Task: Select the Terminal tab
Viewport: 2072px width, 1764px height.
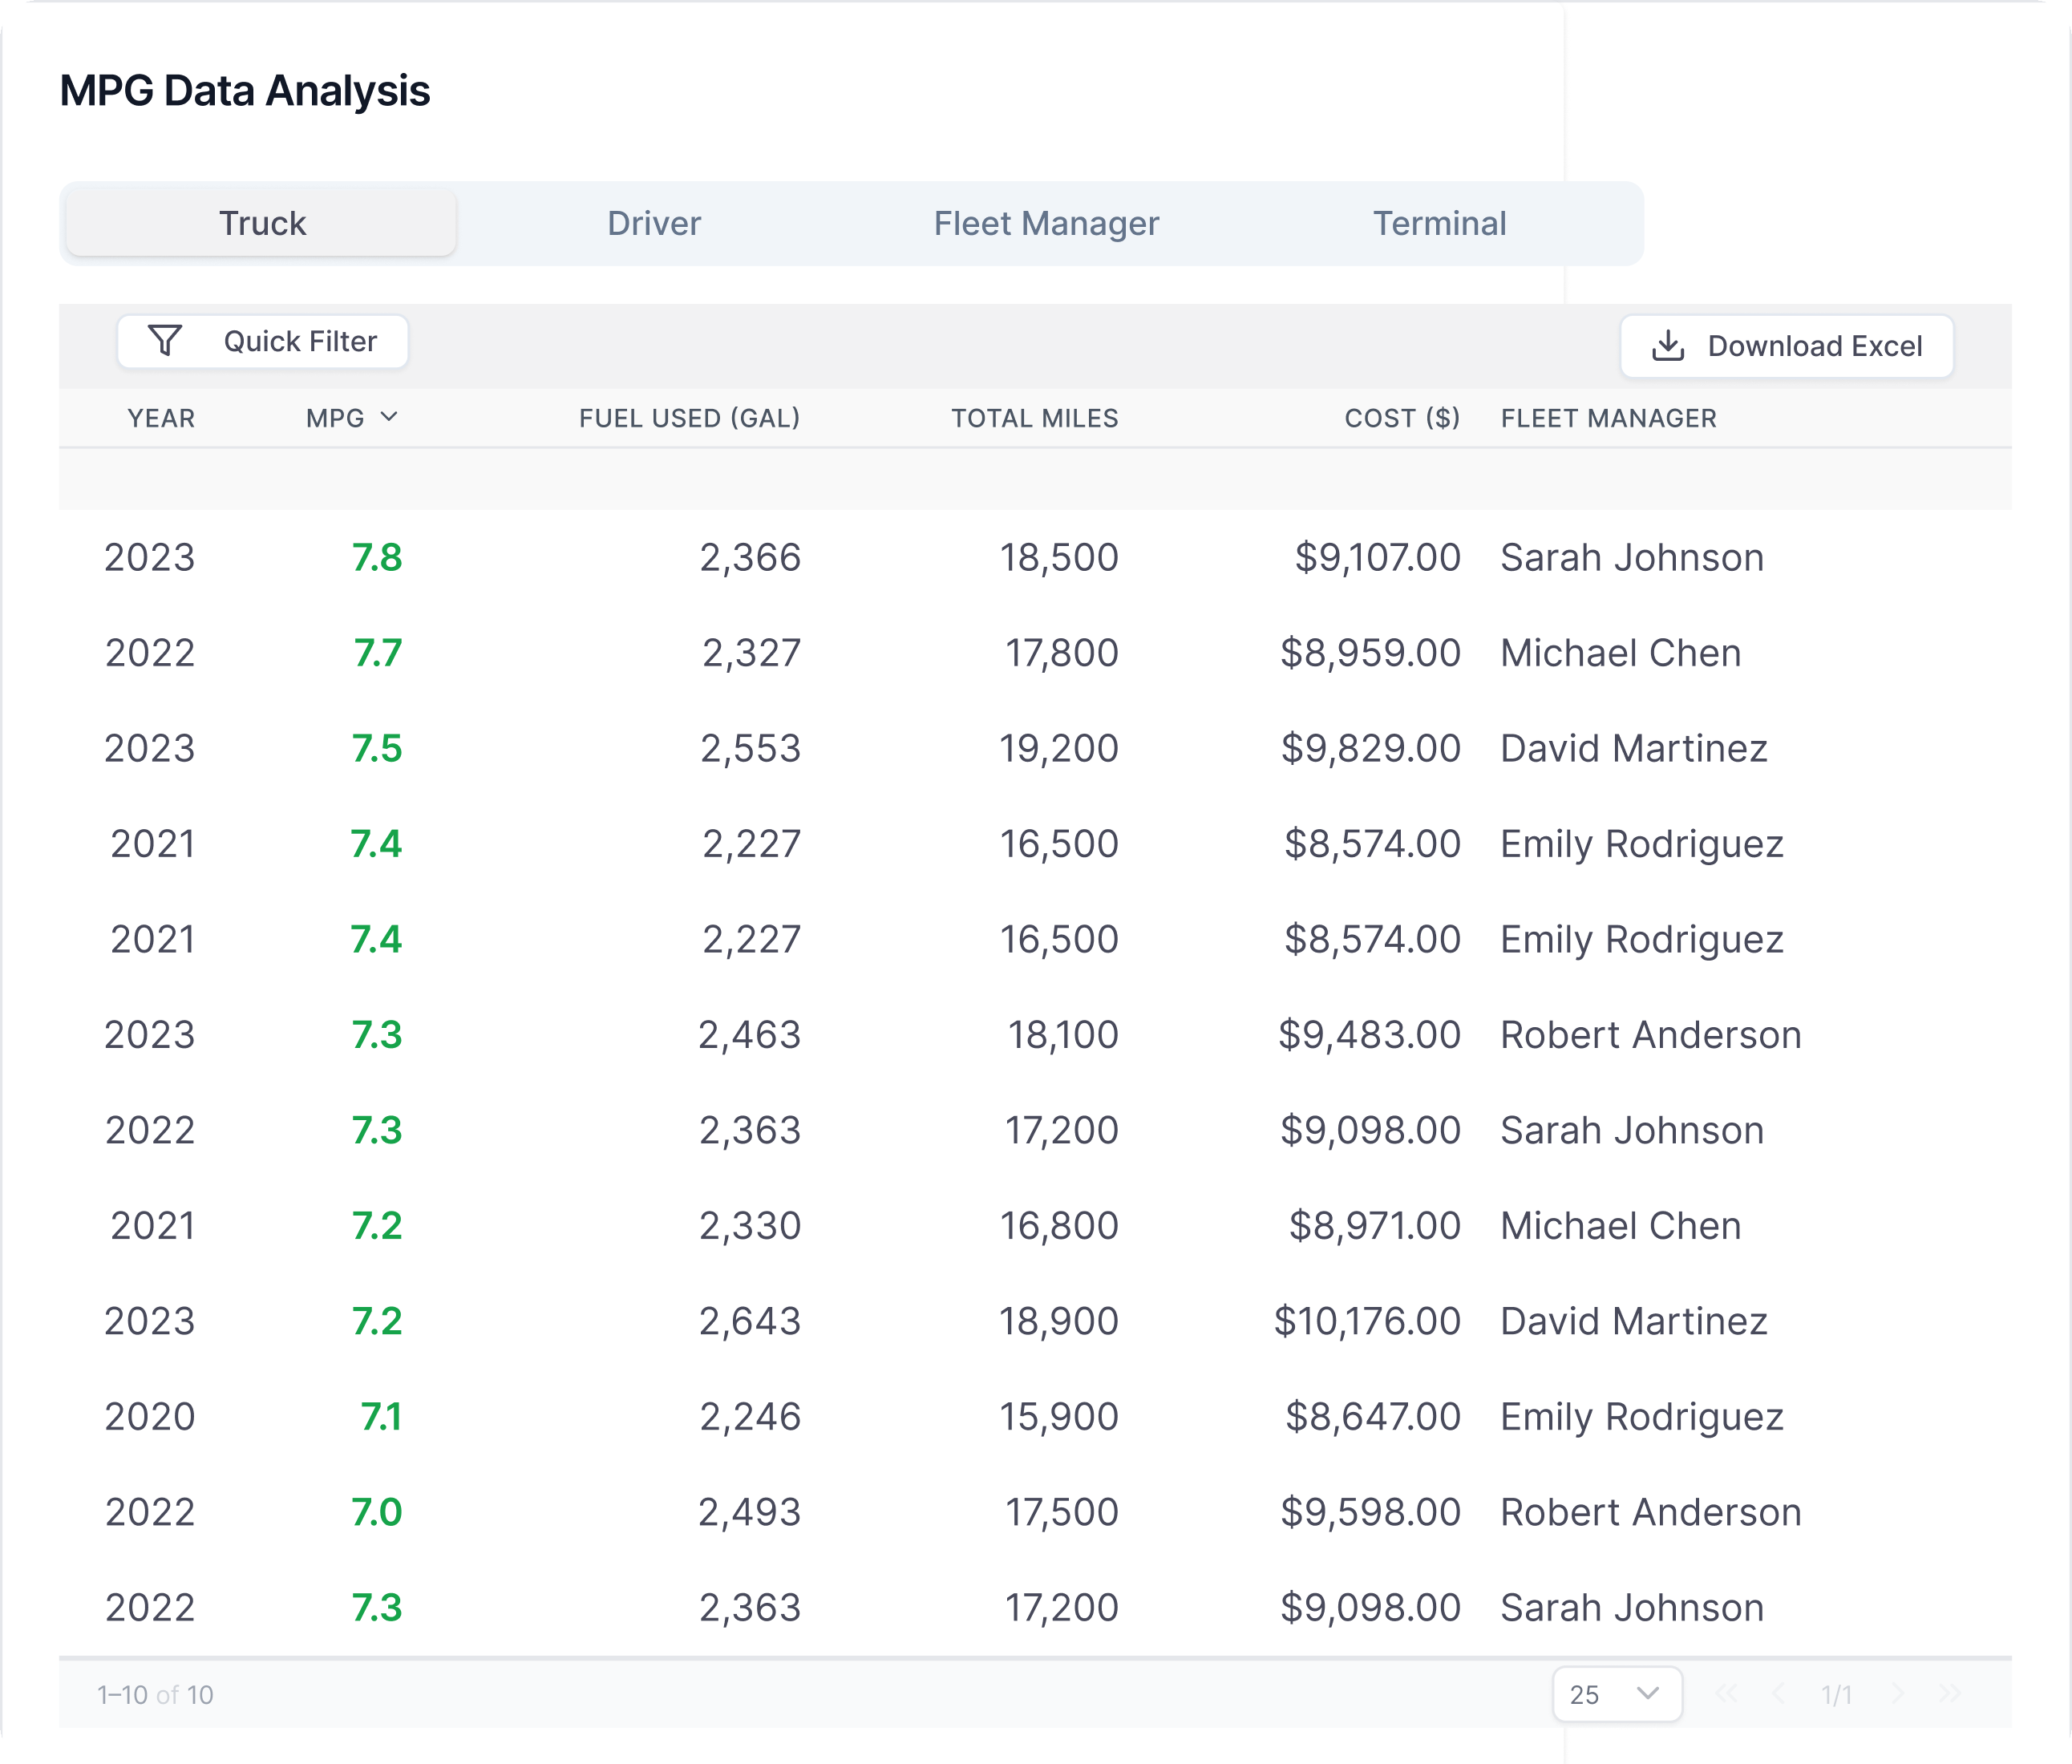Action: (x=1439, y=223)
